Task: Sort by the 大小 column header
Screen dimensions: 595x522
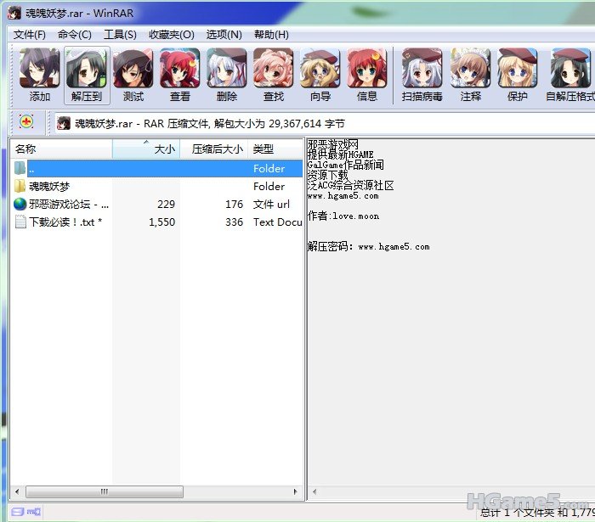Action: tap(146, 149)
